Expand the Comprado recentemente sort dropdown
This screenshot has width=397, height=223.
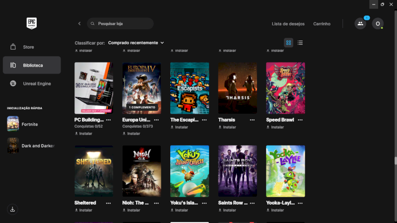pyautogui.click(x=136, y=43)
